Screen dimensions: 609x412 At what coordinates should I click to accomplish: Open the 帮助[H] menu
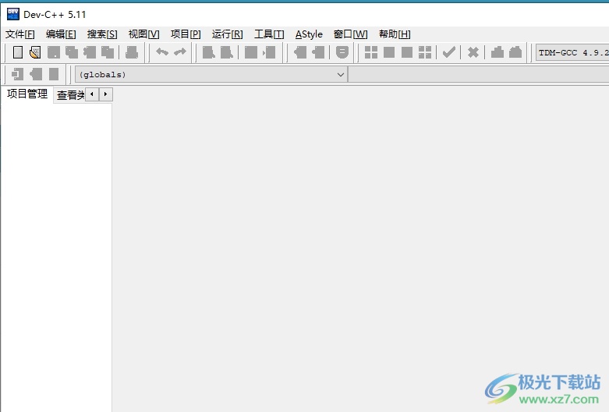point(395,34)
